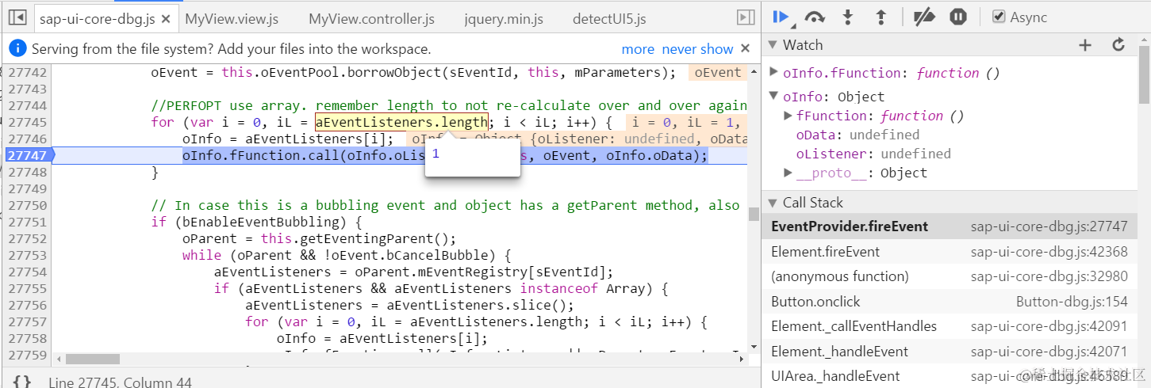The height and width of the screenshot is (388, 1151).
Task: Collapse the Call Stack section
Action: [773, 203]
